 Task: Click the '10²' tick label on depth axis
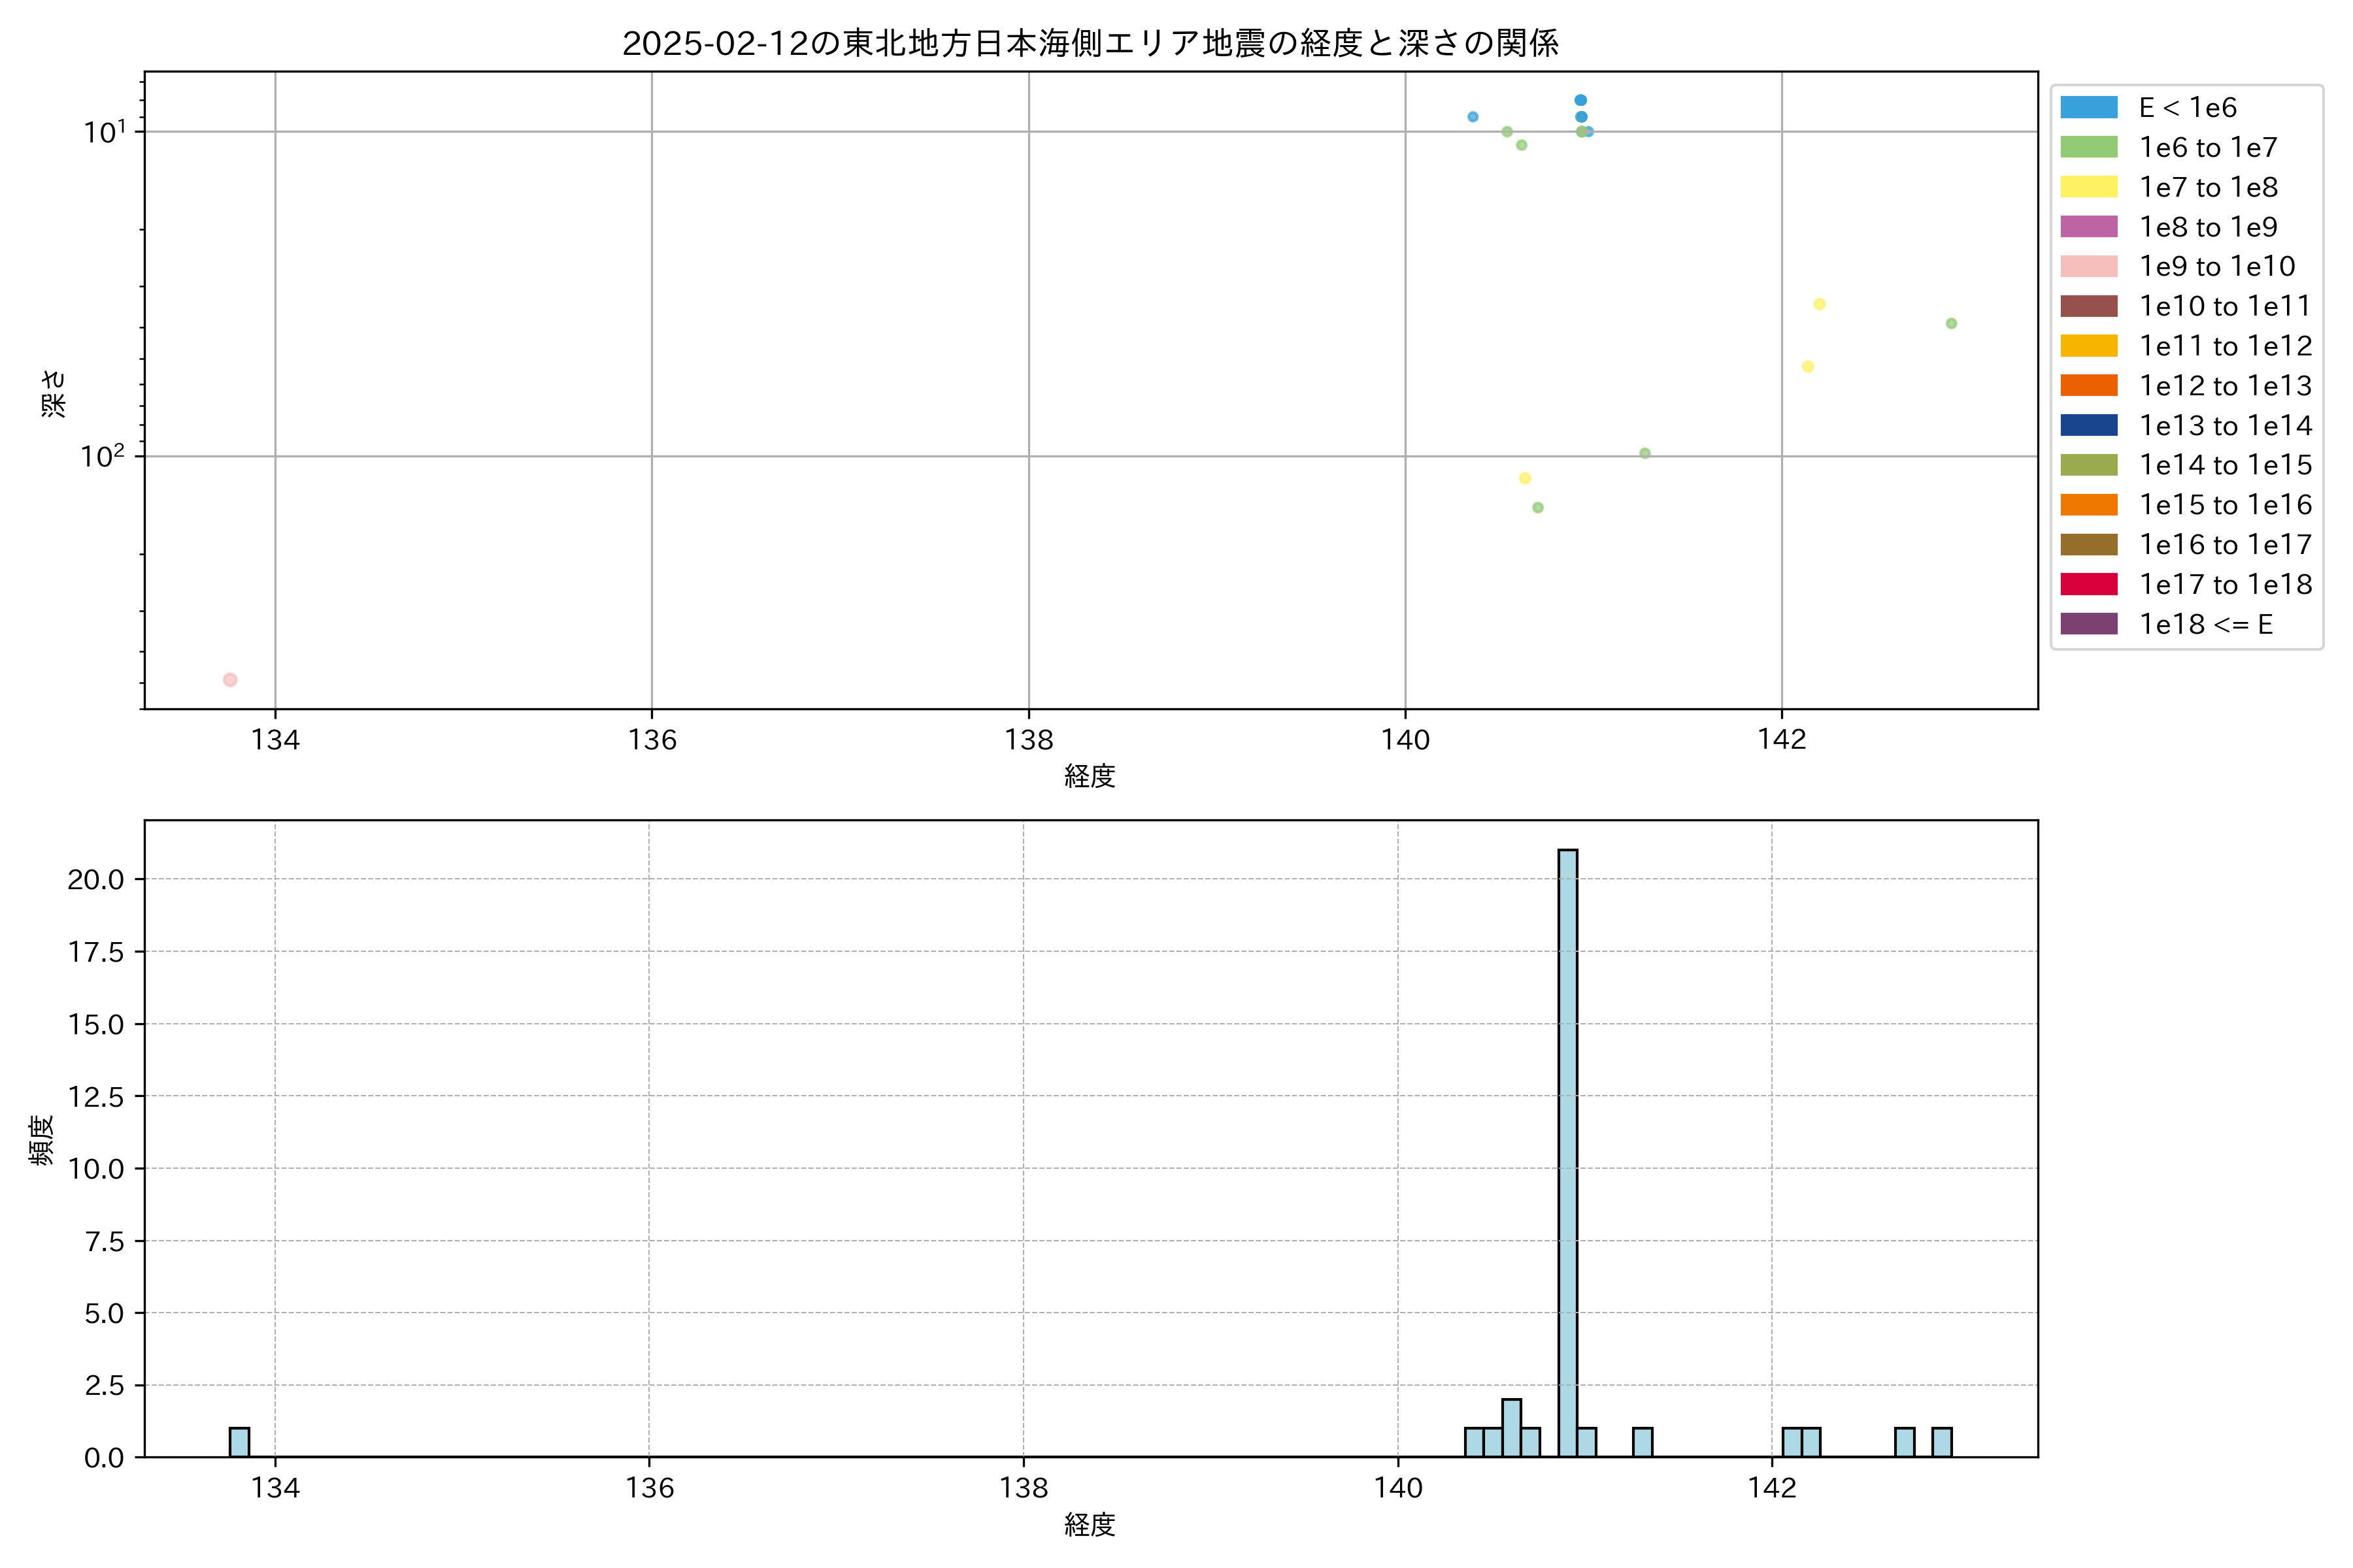102,457
